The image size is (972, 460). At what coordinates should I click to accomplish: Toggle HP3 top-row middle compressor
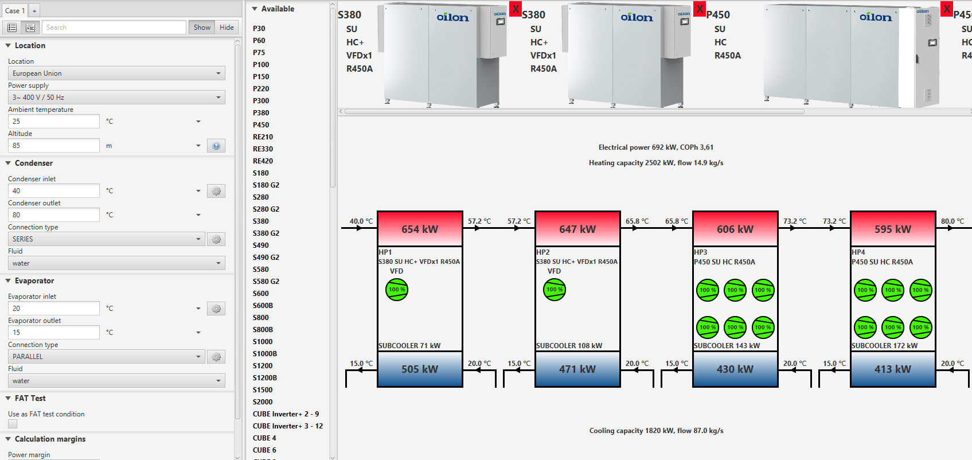coord(735,290)
